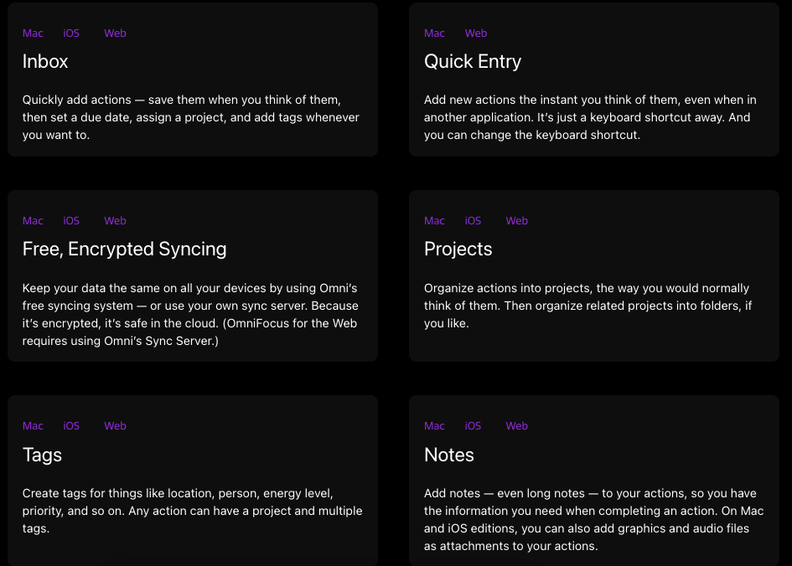Open the Free, Encrypted Syncing heading
792x566 pixels.
click(x=124, y=249)
